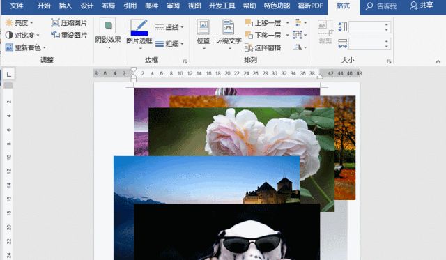The height and width of the screenshot is (260, 446).
Task: Click the blue border color swatch
Action: (x=139, y=33)
